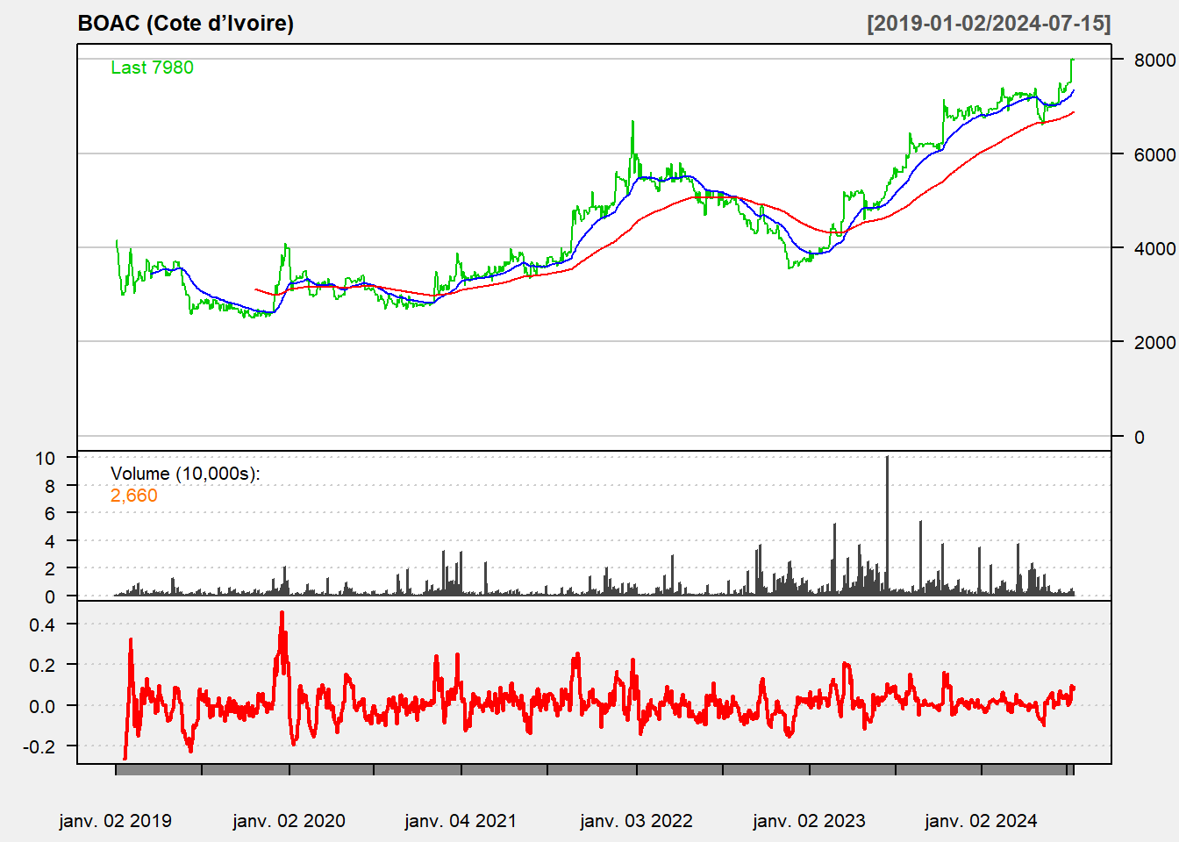Click the 0.4 tick on the indicator axis
Screen dimensions: 1179x842
click(42, 624)
